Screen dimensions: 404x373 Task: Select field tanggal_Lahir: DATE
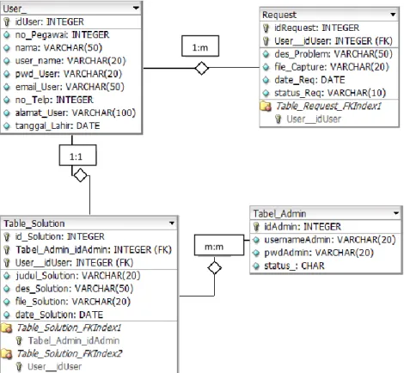[58, 126]
